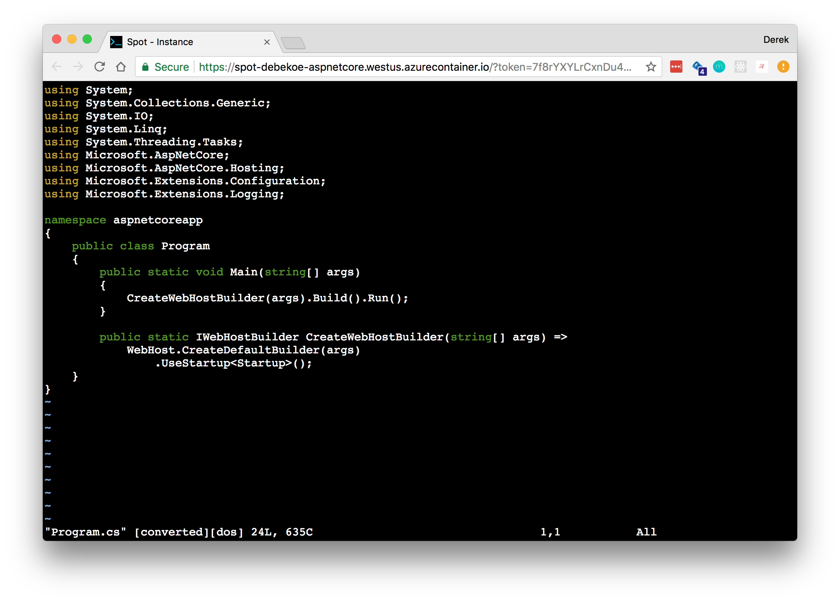Click the LastPass extension icon

click(676, 67)
